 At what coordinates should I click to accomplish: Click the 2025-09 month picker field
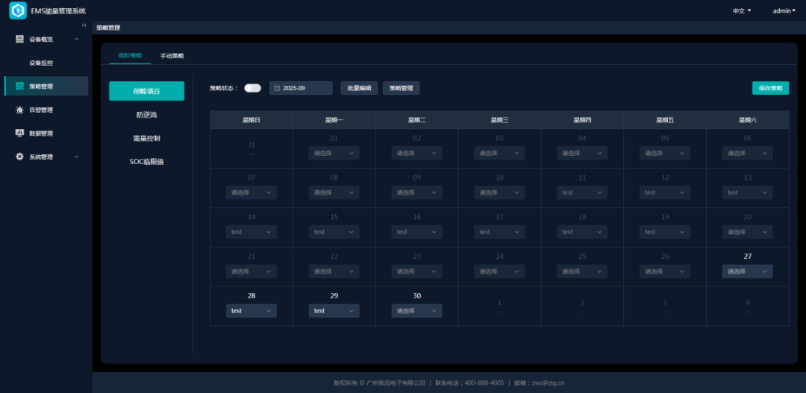click(301, 88)
